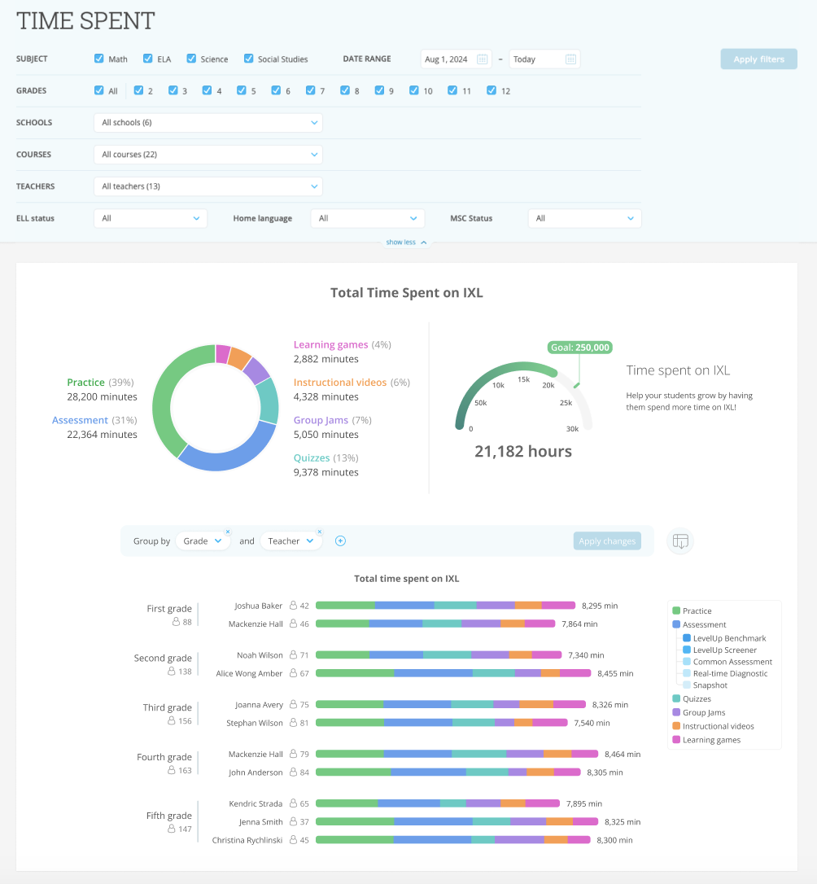Open the All schools dropdown
Screen dimensions: 817x884
click(208, 123)
